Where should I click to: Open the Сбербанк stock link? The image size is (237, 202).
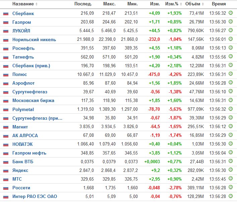[x=23, y=13]
